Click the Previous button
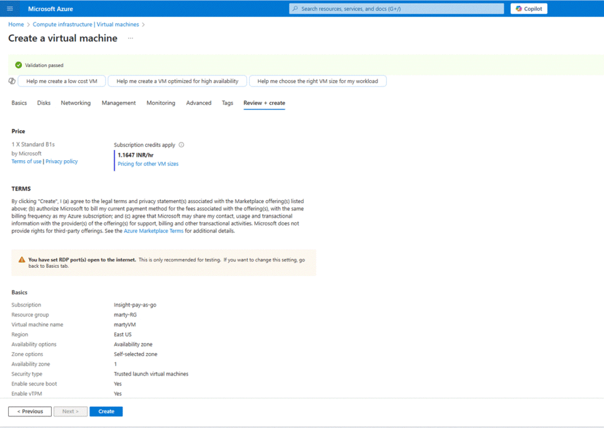 [29, 412]
